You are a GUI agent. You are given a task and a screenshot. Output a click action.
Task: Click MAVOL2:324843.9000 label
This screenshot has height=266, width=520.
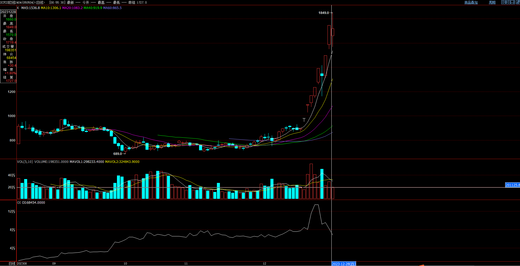coord(122,162)
